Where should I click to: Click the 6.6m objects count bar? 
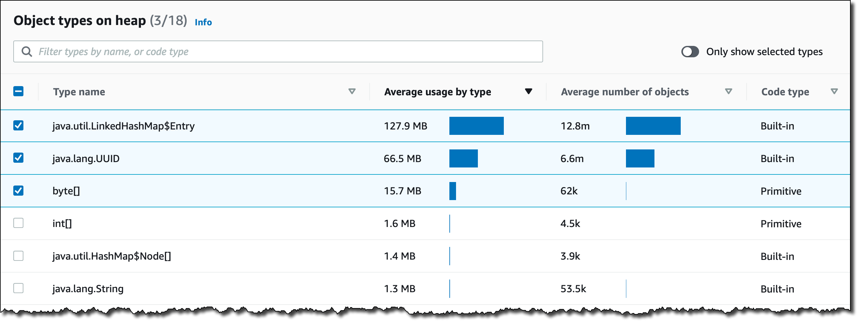640,158
